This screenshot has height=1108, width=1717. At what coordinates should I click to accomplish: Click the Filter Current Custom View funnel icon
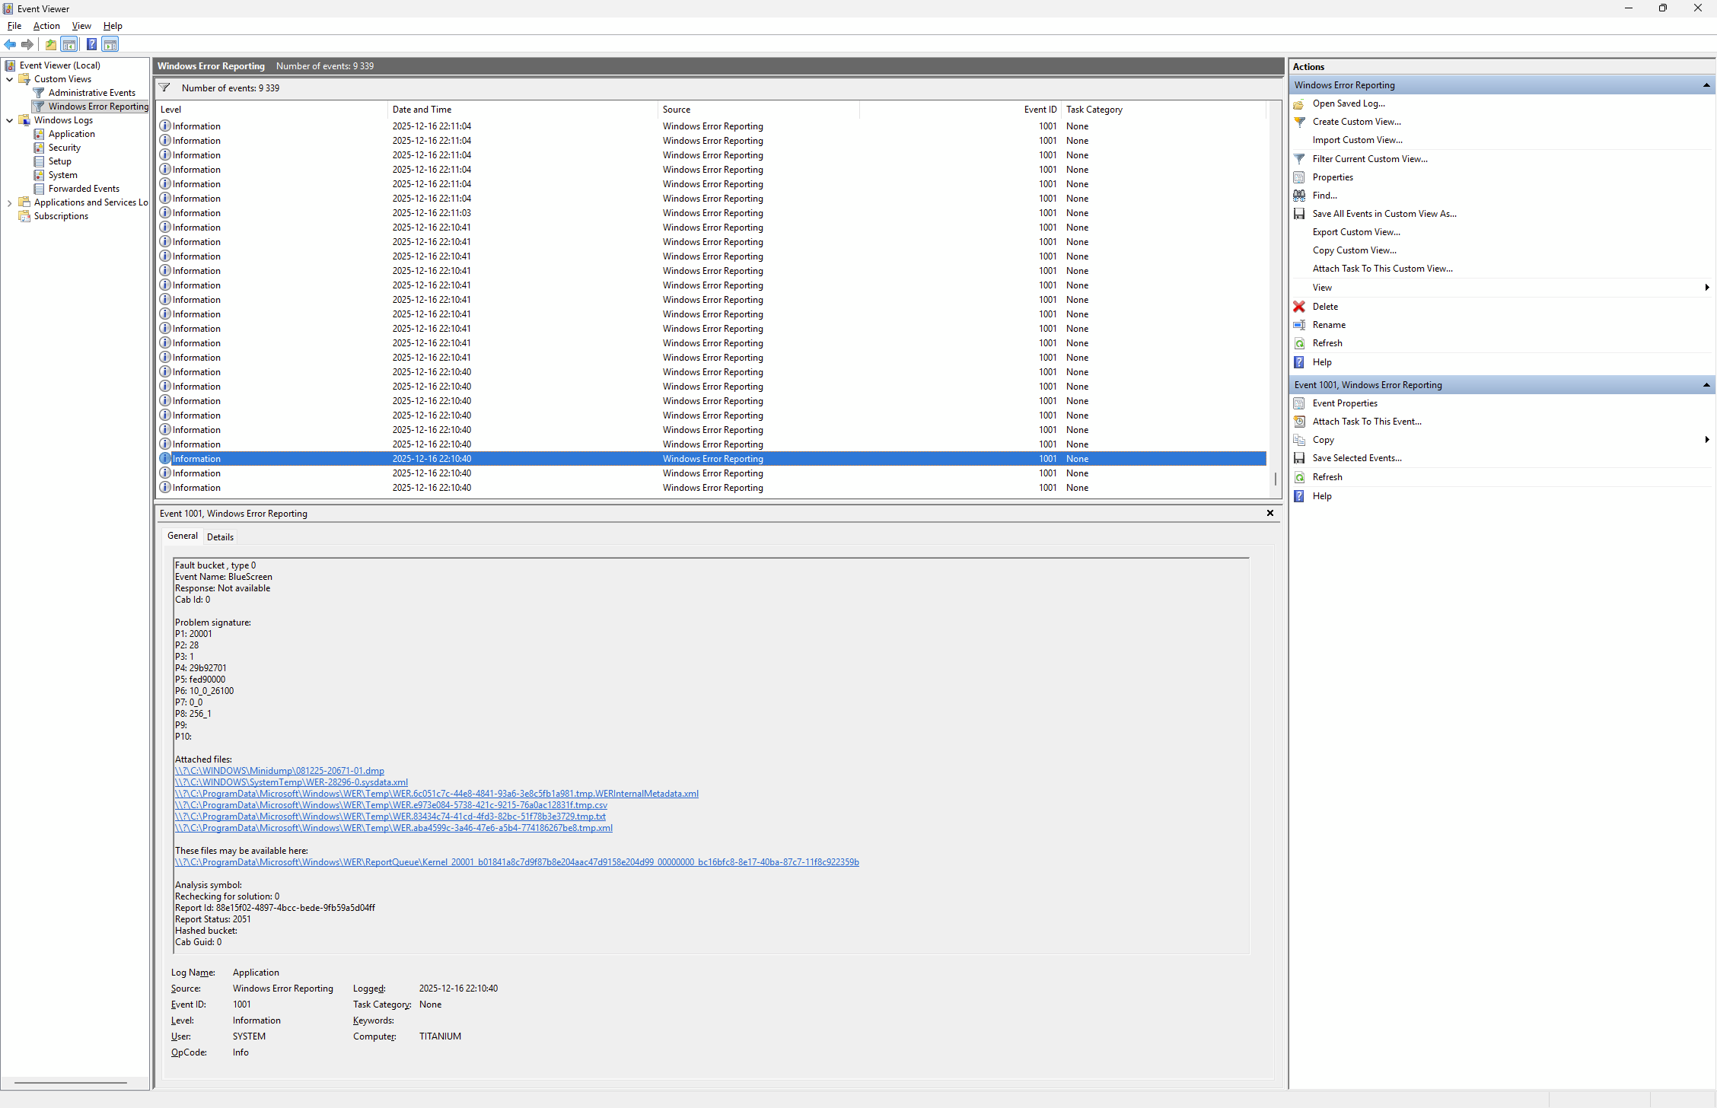pyautogui.click(x=1299, y=159)
